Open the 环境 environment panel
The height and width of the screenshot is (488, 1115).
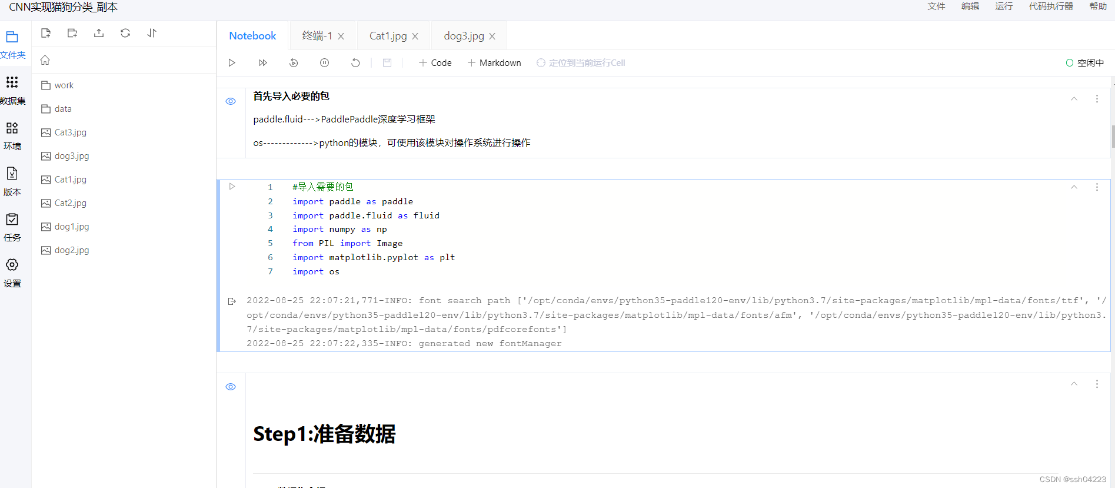pos(12,136)
